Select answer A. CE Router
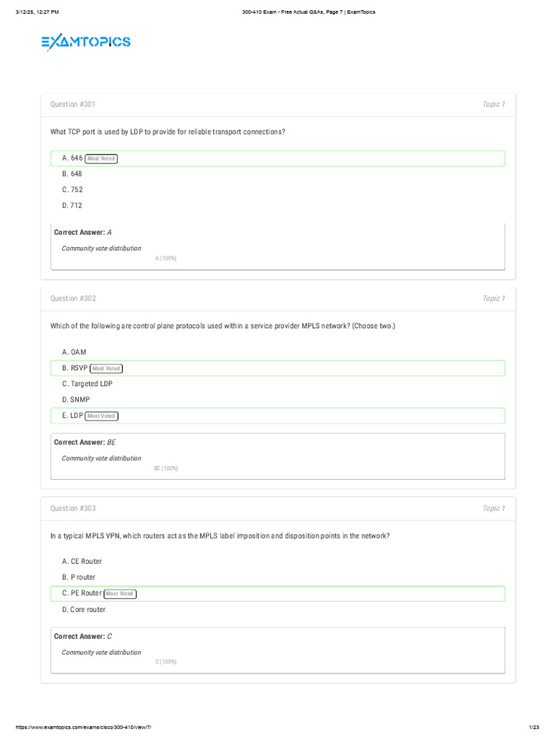Screen dimensions: 555x740 pos(82,562)
